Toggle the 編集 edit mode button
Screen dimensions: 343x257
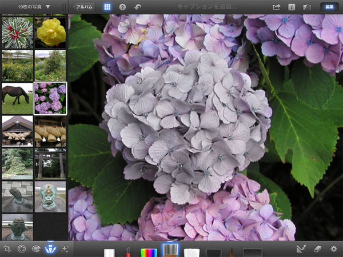pos(329,7)
